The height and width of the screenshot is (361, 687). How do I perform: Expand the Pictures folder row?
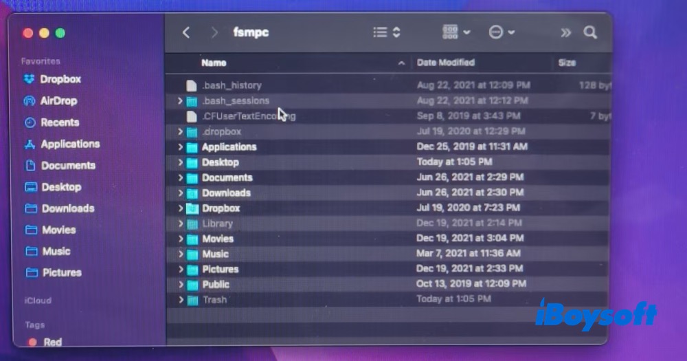181,270
